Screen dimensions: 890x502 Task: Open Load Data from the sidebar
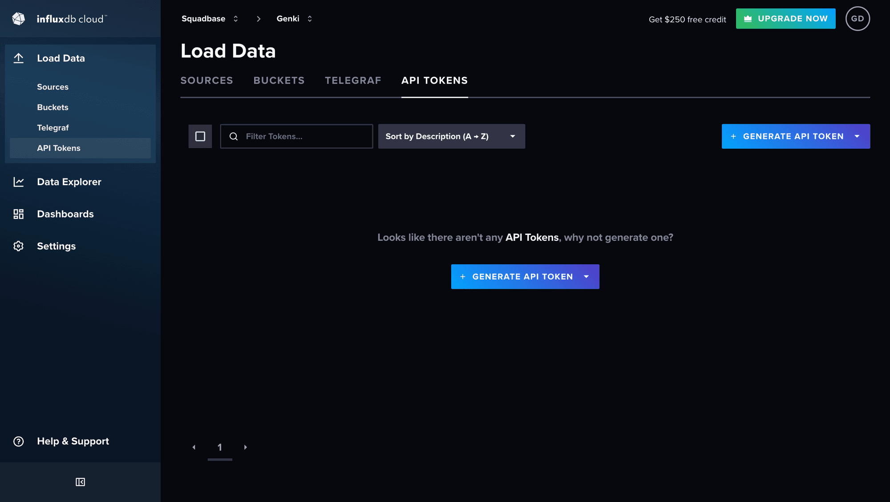[x=61, y=58]
